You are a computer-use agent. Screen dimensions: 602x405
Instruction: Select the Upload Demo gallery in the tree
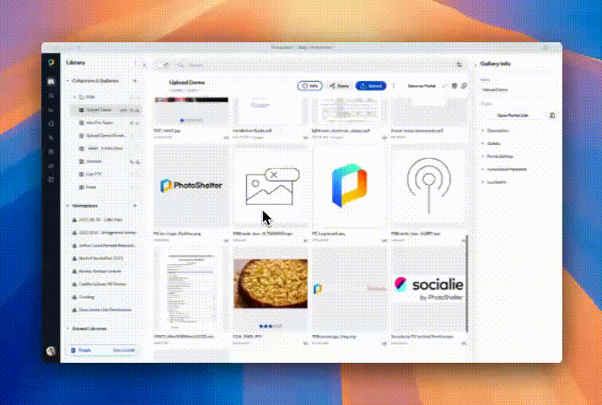[x=106, y=110]
